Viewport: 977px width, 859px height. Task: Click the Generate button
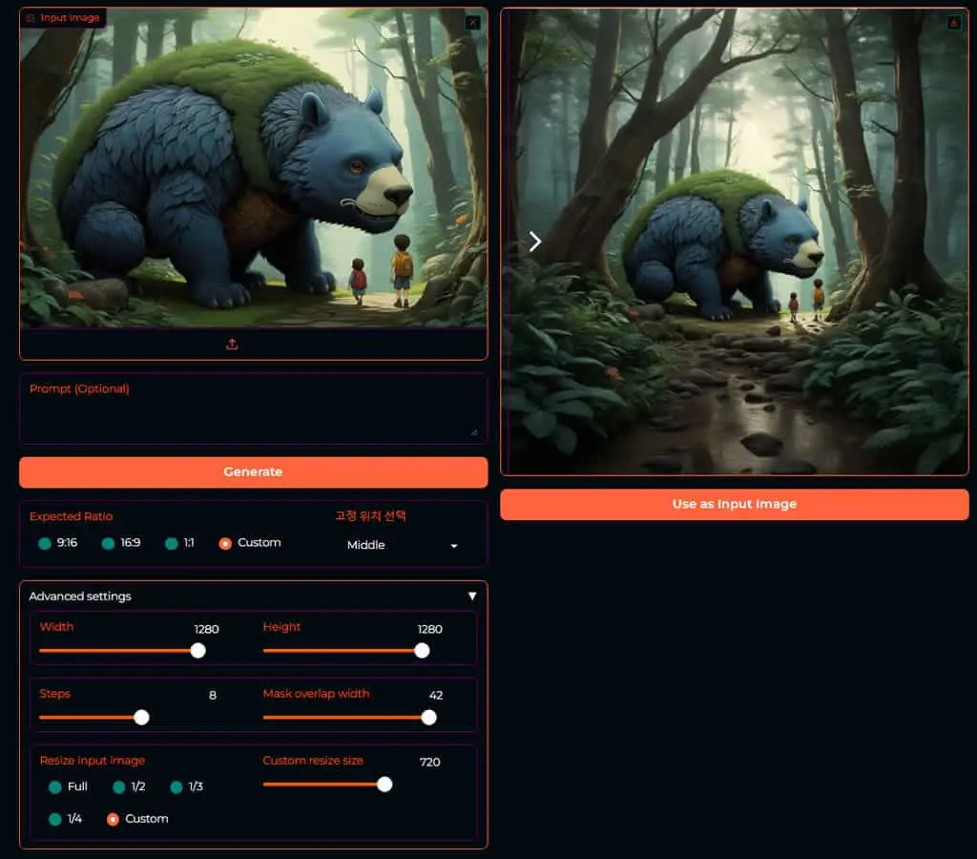click(254, 471)
